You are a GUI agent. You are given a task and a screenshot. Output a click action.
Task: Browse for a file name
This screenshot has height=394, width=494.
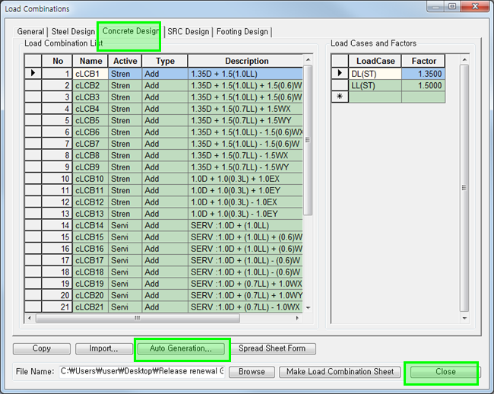tap(252, 372)
